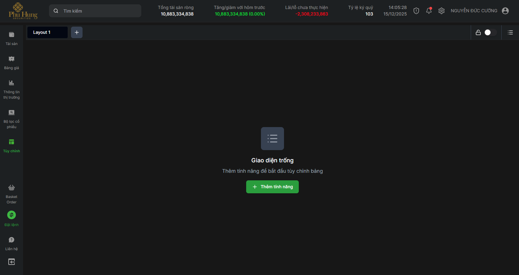Click the Tìm kiếm search field
Screen dimensions: 519x275
coord(95,11)
